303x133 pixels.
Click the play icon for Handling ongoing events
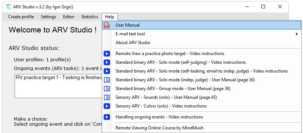107,117
